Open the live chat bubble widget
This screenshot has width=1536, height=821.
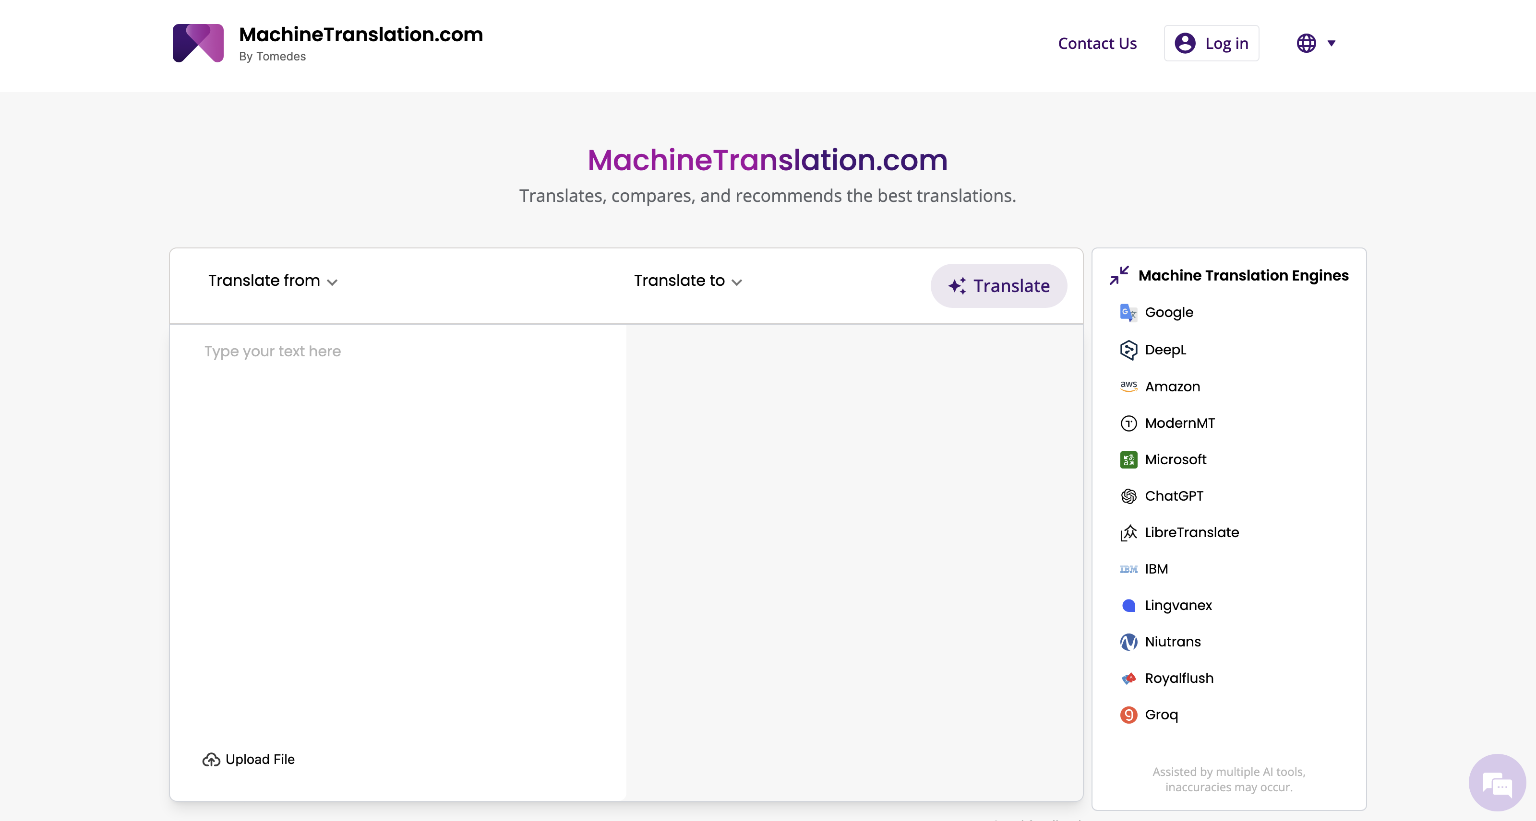(x=1497, y=782)
